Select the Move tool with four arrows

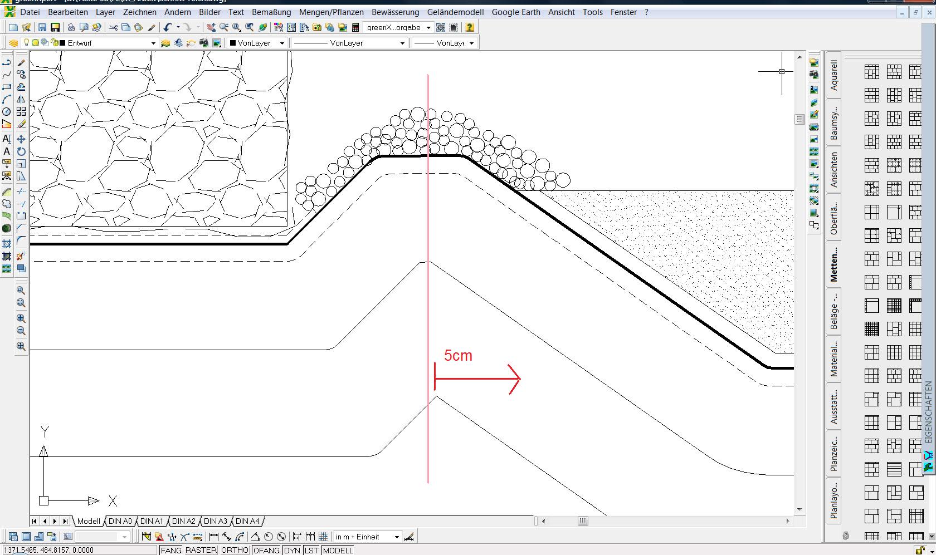(x=21, y=139)
